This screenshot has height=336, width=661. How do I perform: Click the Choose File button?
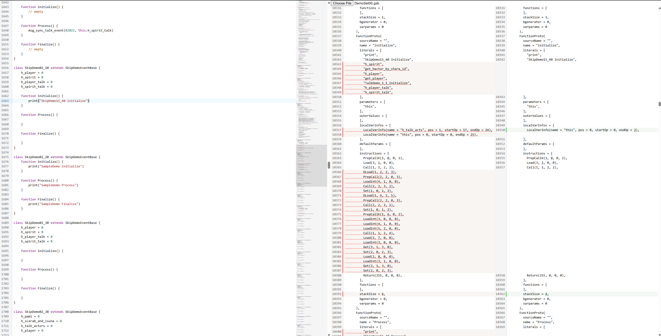click(x=342, y=3)
